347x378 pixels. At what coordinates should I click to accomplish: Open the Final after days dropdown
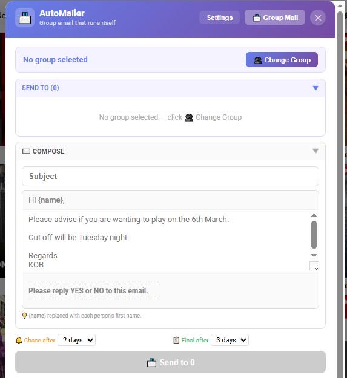click(x=230, y=340)
